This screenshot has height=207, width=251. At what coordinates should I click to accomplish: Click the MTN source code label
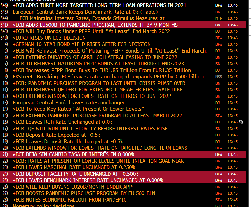point(219,18)
